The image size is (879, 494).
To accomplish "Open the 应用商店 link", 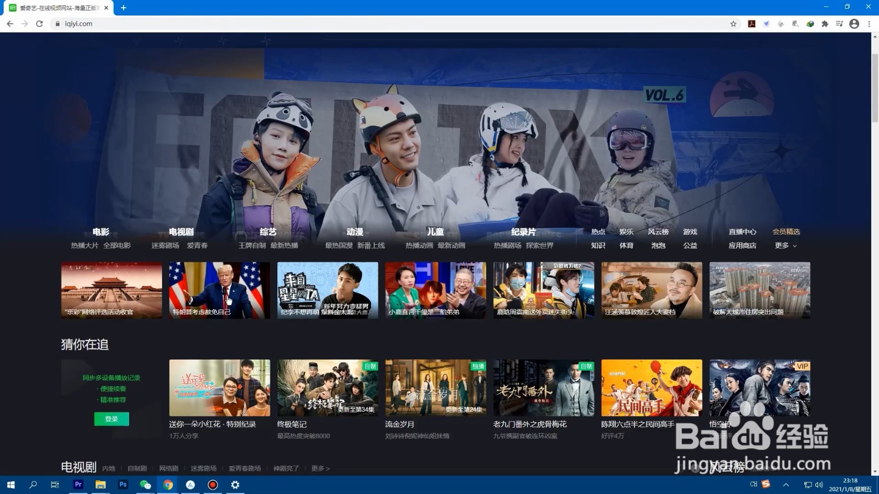I will coord(742,245).
